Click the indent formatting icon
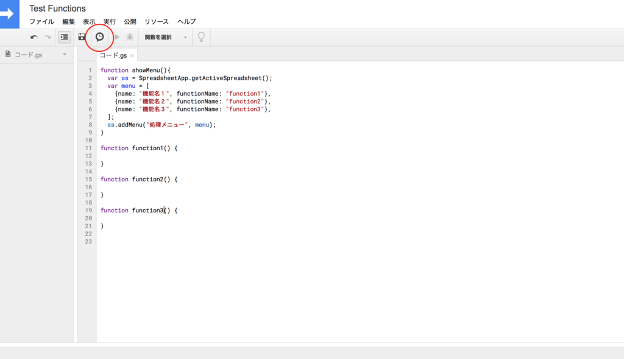This screenshot has width=624, height=359. click(x=64, y=37)
